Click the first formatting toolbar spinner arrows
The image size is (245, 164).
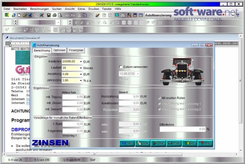(15, 23)
